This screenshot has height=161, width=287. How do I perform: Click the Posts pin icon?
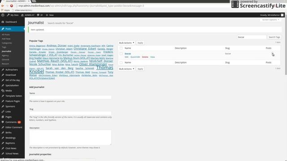tap(3, 29)
